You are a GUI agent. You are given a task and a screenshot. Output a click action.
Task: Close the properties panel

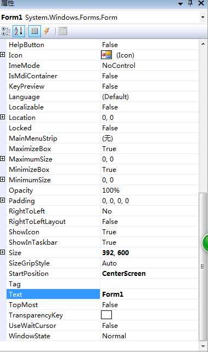click(201, 3)
